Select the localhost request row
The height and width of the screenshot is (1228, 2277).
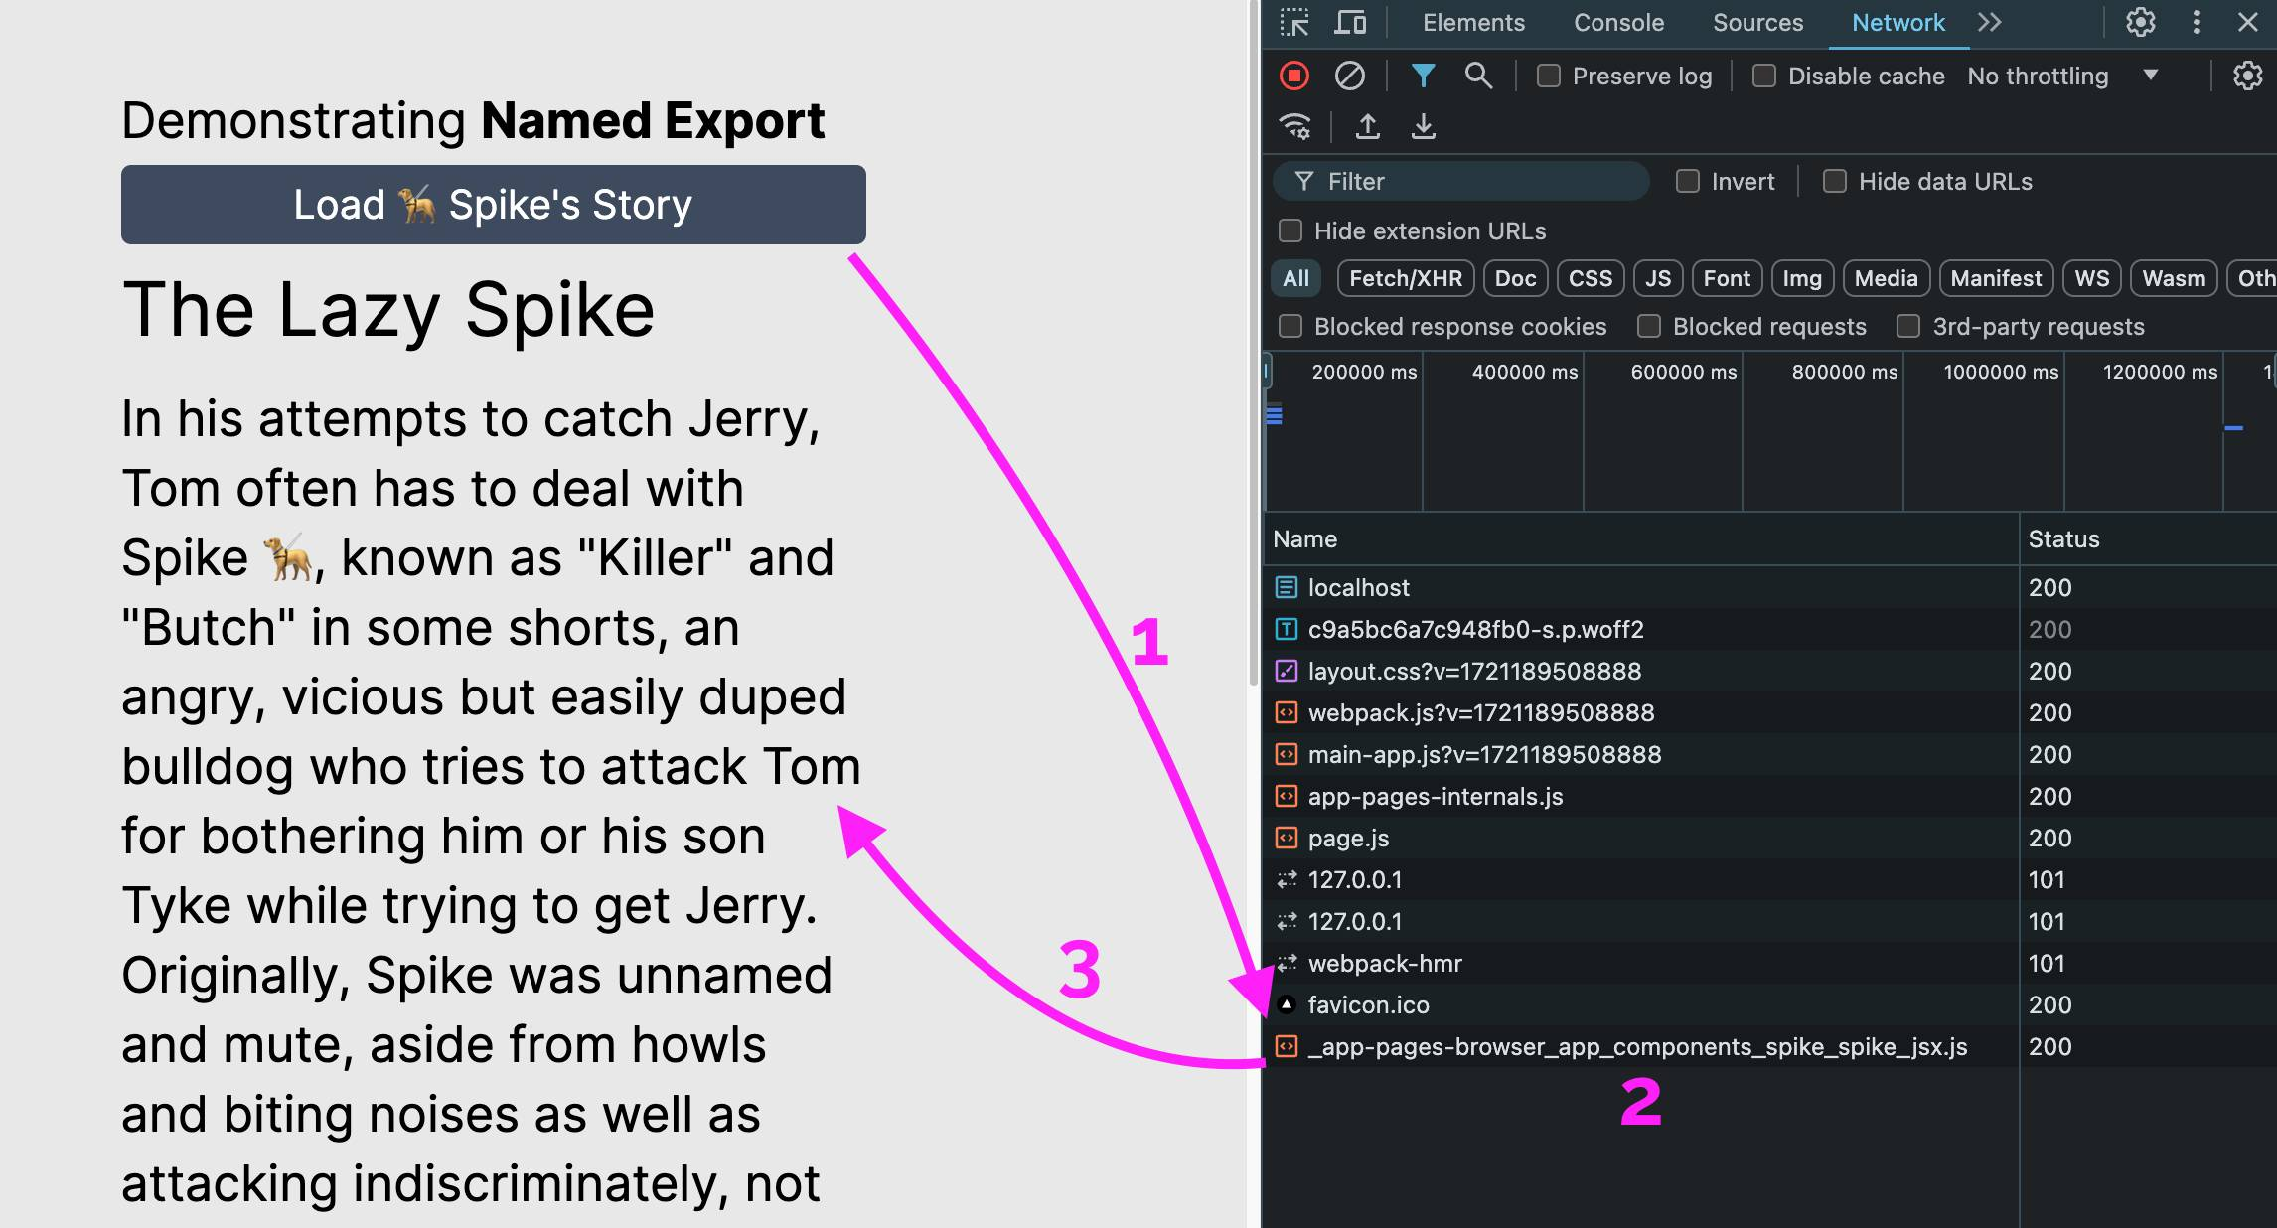click(x=1770, y=587)
